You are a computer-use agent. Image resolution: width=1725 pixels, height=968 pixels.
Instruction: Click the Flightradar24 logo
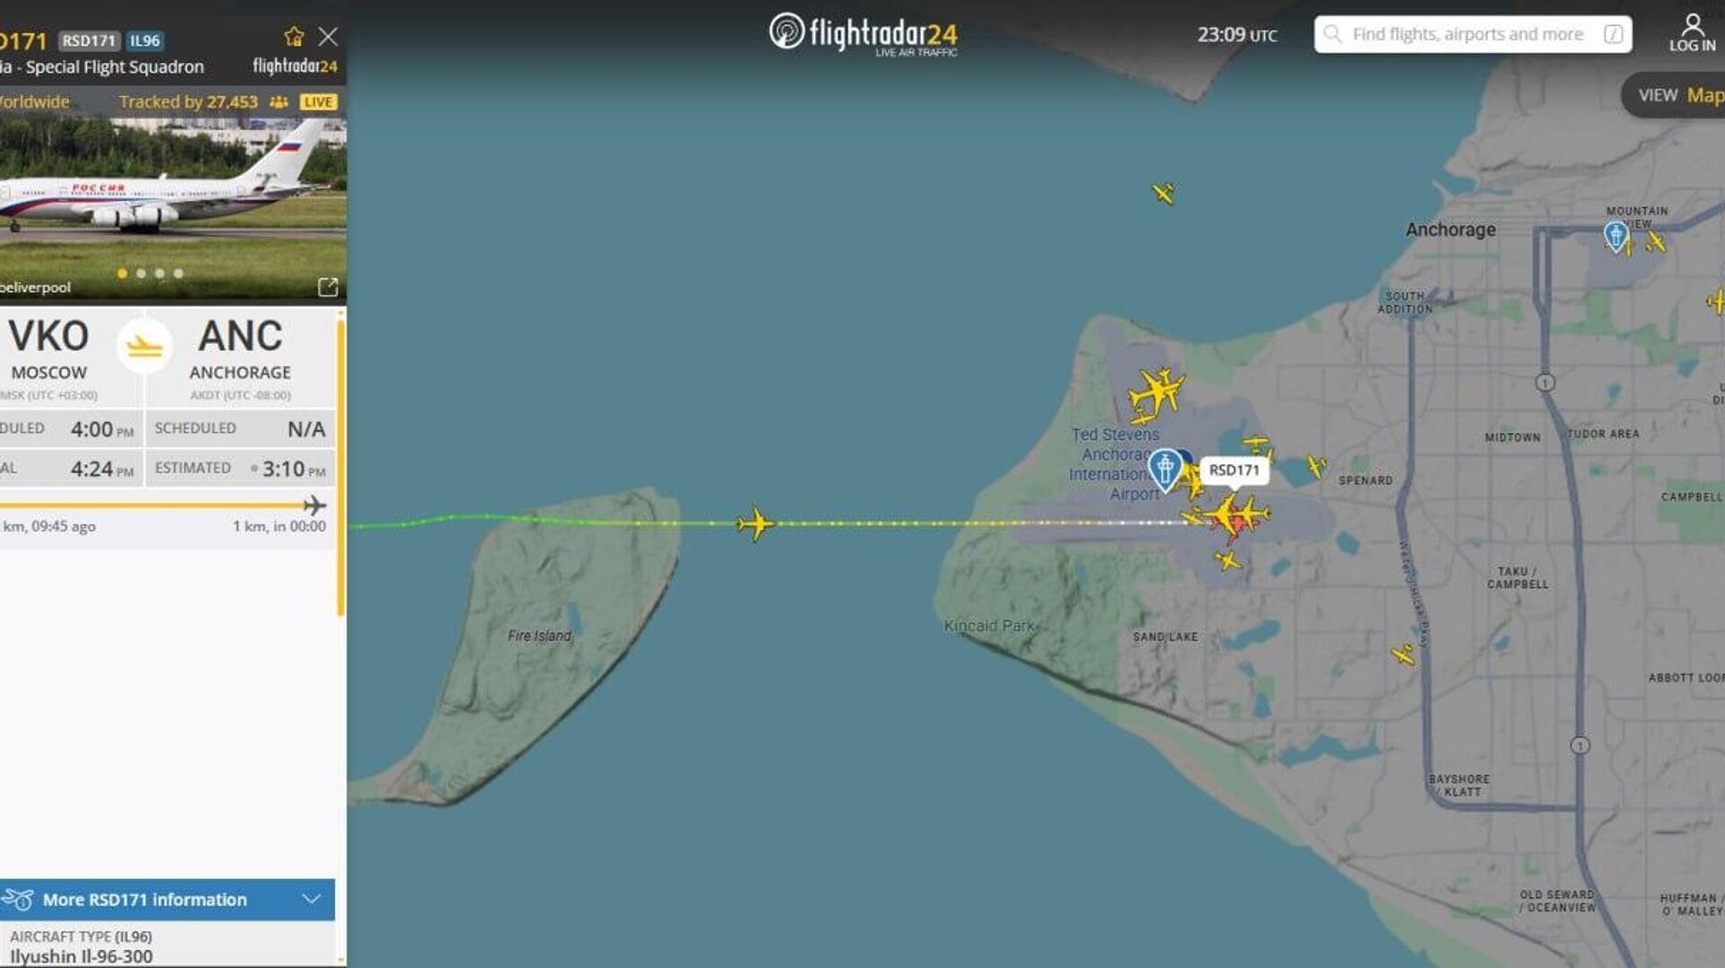pos(863,34)
